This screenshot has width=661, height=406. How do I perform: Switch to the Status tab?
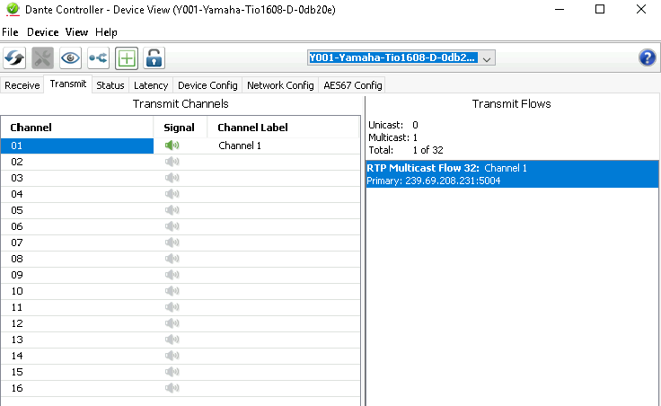110,85
